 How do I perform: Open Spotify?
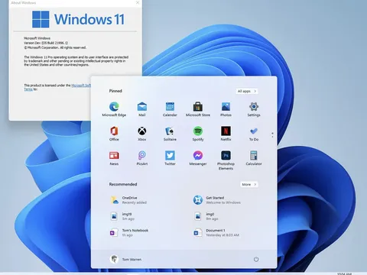(198, 134)
